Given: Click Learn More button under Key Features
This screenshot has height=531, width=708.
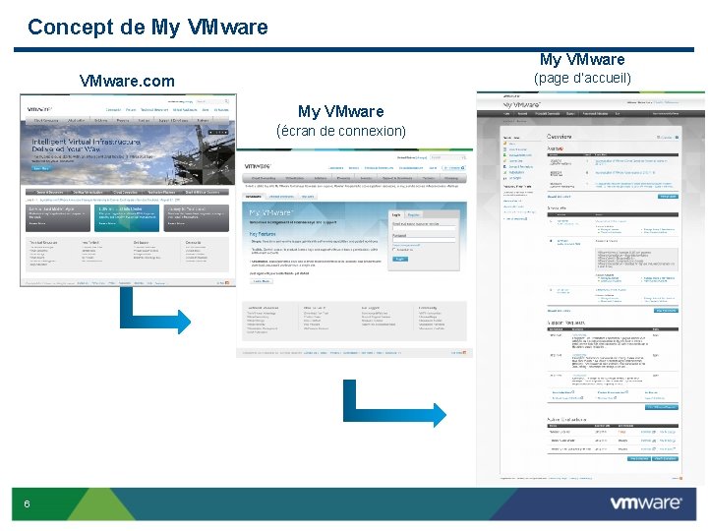Looking at the screenshot, I should (262, 281).
